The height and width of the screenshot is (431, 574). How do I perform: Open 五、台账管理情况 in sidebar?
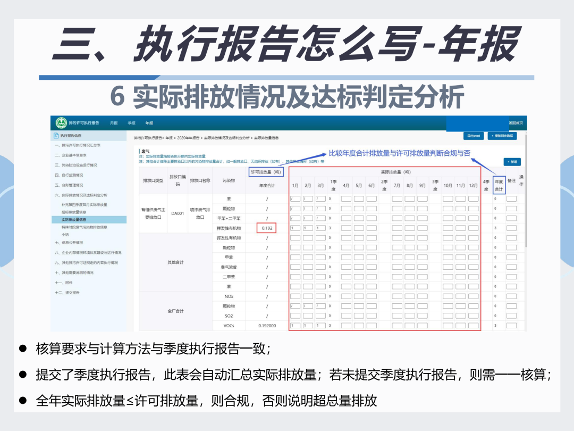pos(69,185)
